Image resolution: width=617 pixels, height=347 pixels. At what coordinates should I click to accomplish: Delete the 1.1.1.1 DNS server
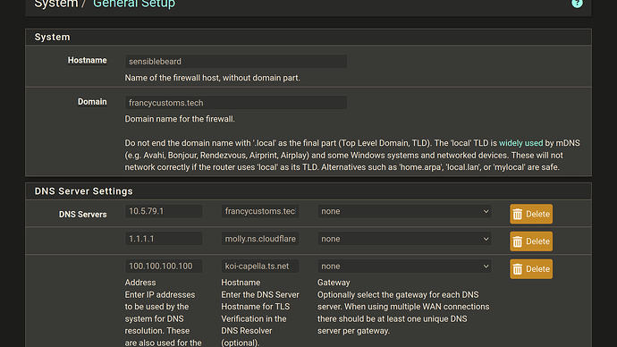(531, 241)
